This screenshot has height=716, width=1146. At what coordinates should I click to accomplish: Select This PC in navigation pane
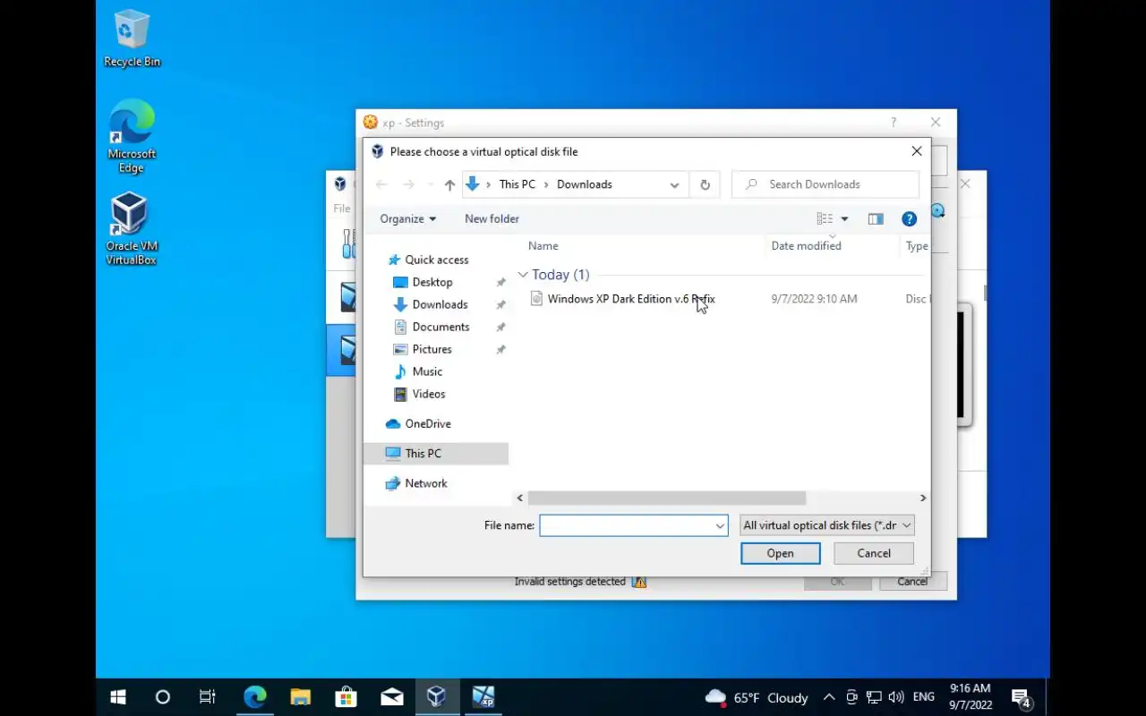[436, 453]
